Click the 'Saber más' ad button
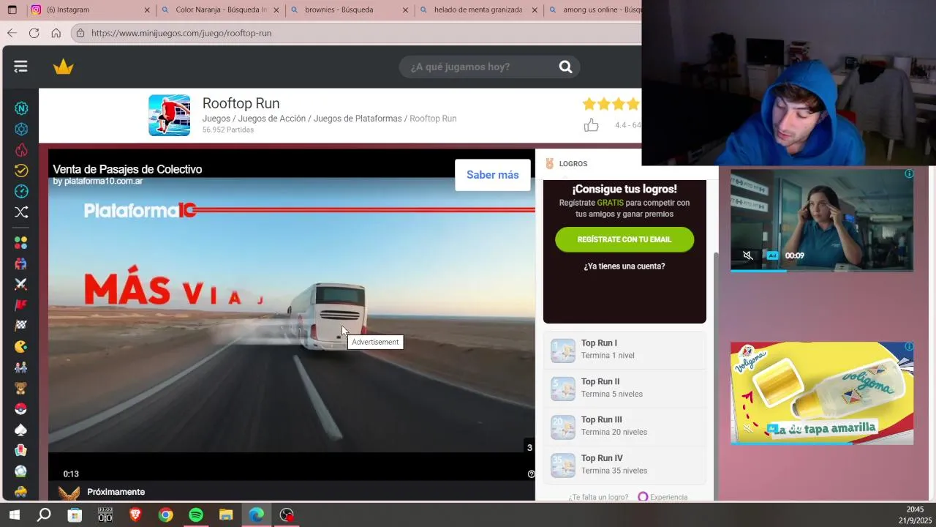936x527 pixels. [492, 175]
